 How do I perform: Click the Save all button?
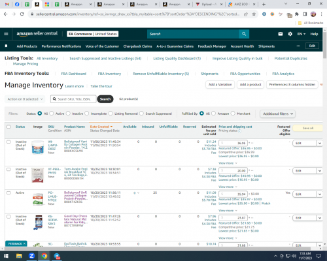[x=307, y=128]
